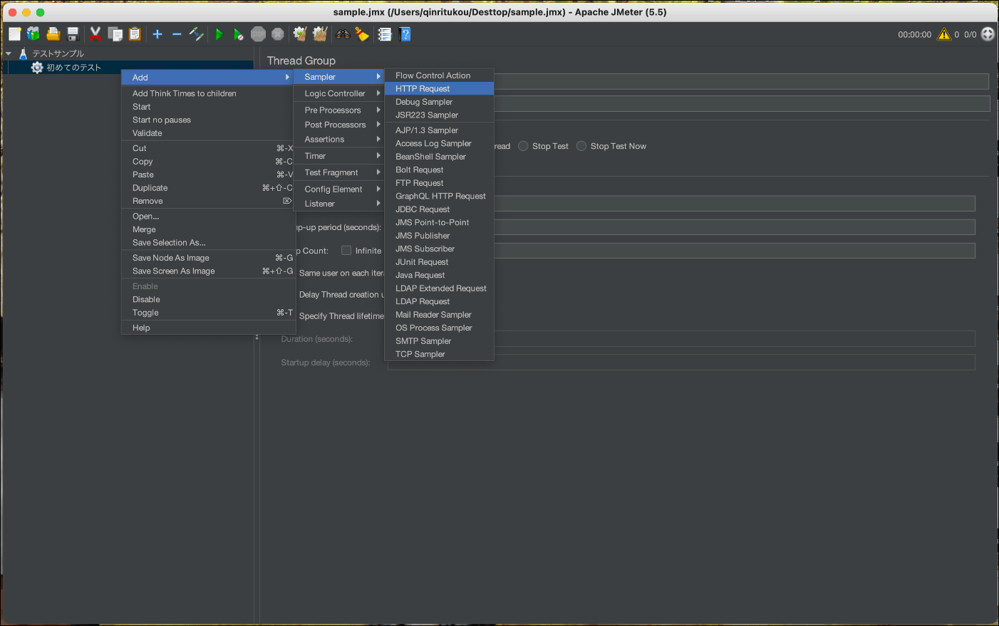Click the yellow warning log icon
This screenshot has height=626, width=999.
coord(944,34)
